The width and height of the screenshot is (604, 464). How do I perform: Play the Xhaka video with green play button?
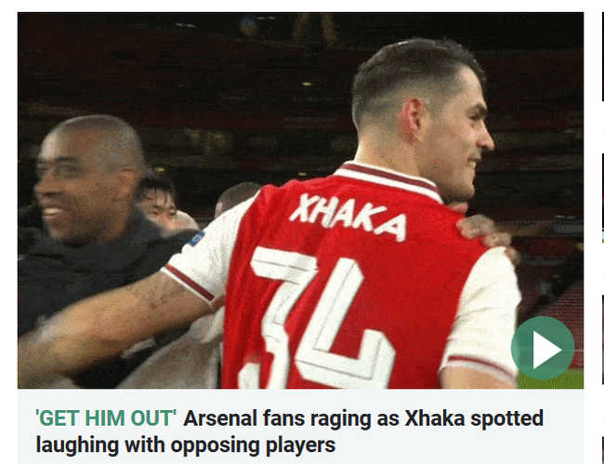[x=543, y=348]
